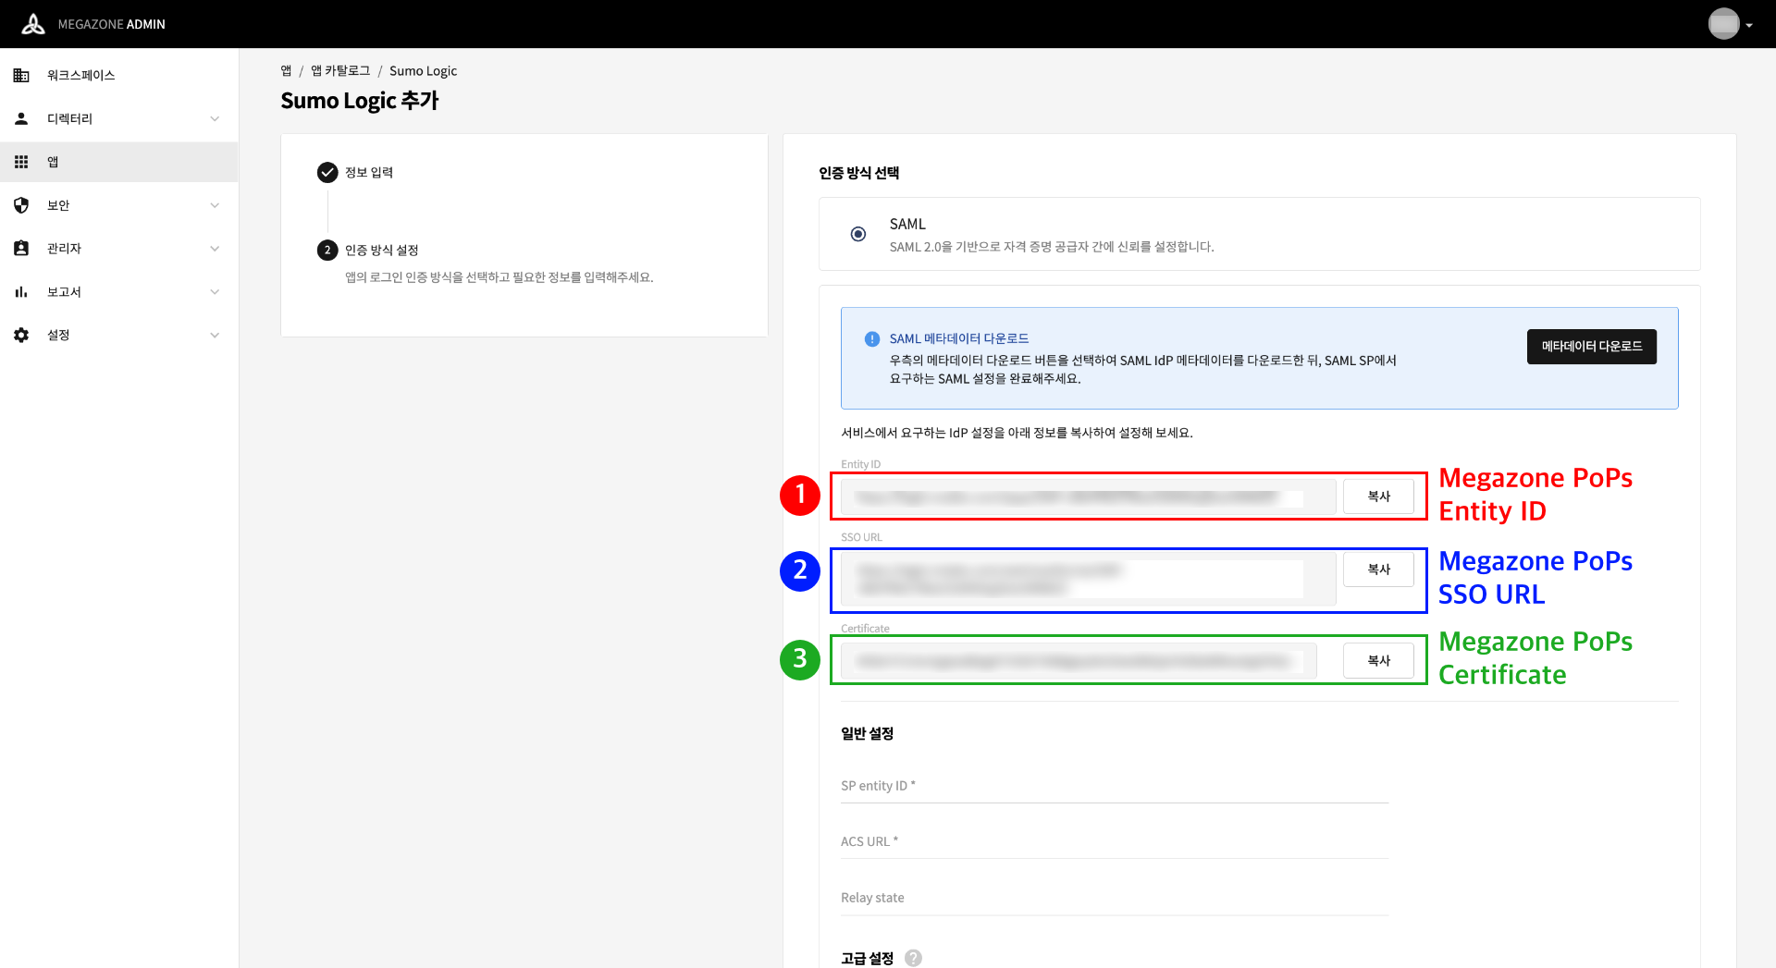Open the user avatar menu
The width and height of the screenshot is (1776, 968).
point(1723,24)
